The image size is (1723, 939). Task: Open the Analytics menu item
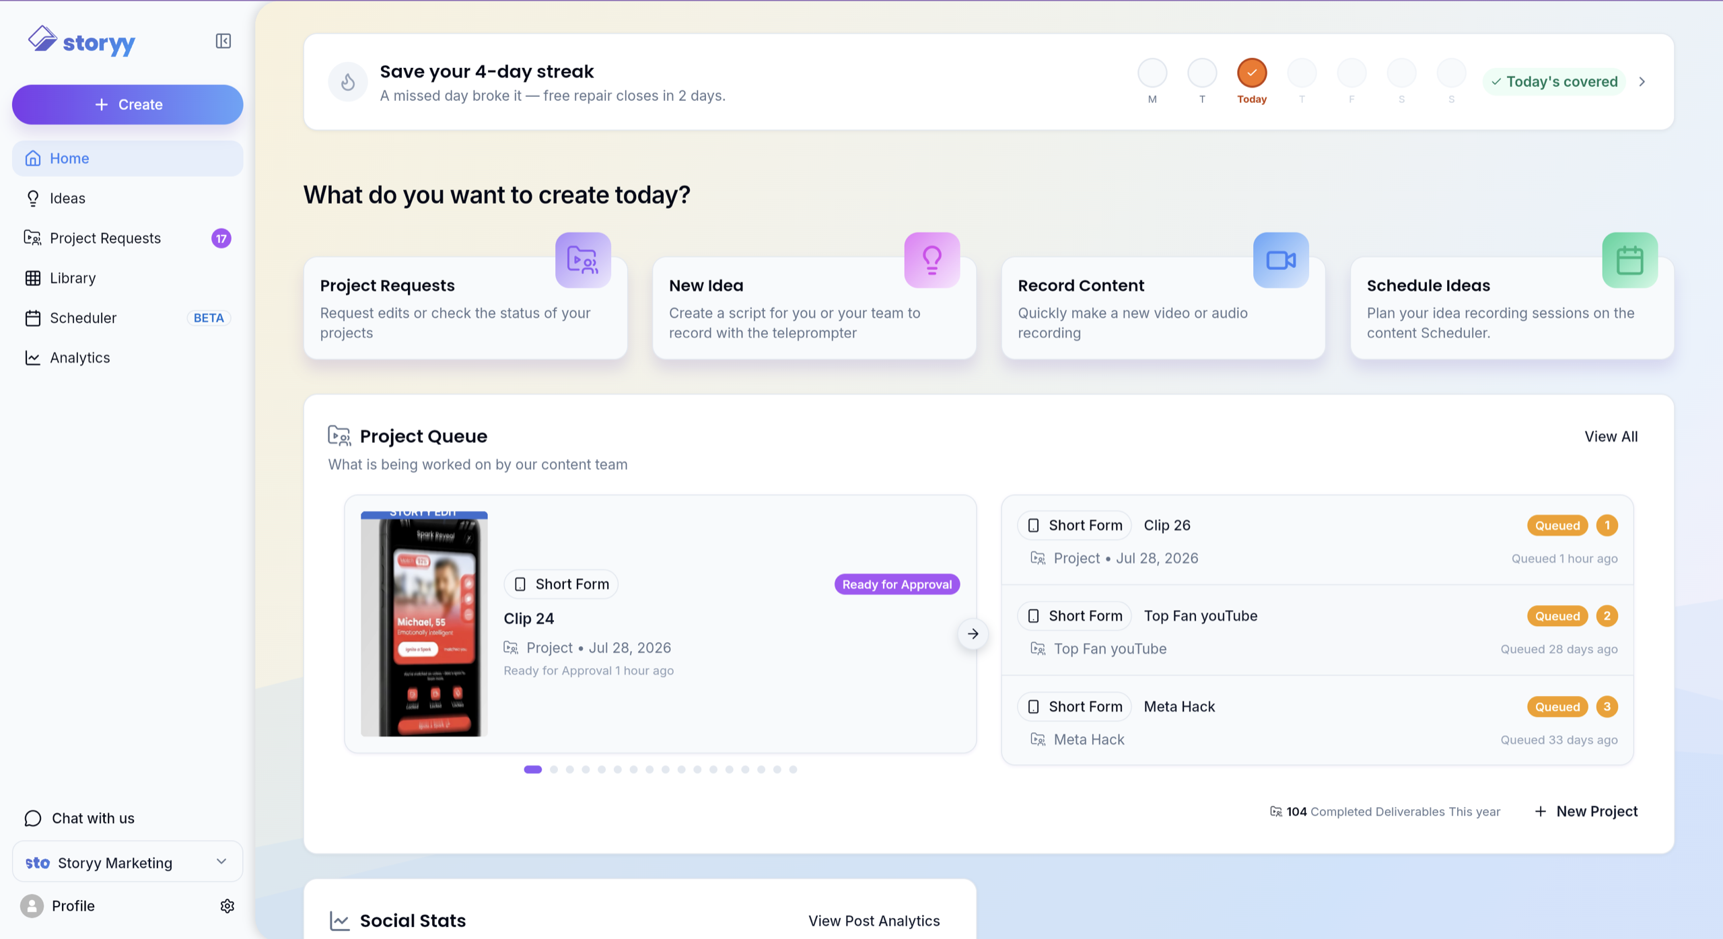coord(127,357)
